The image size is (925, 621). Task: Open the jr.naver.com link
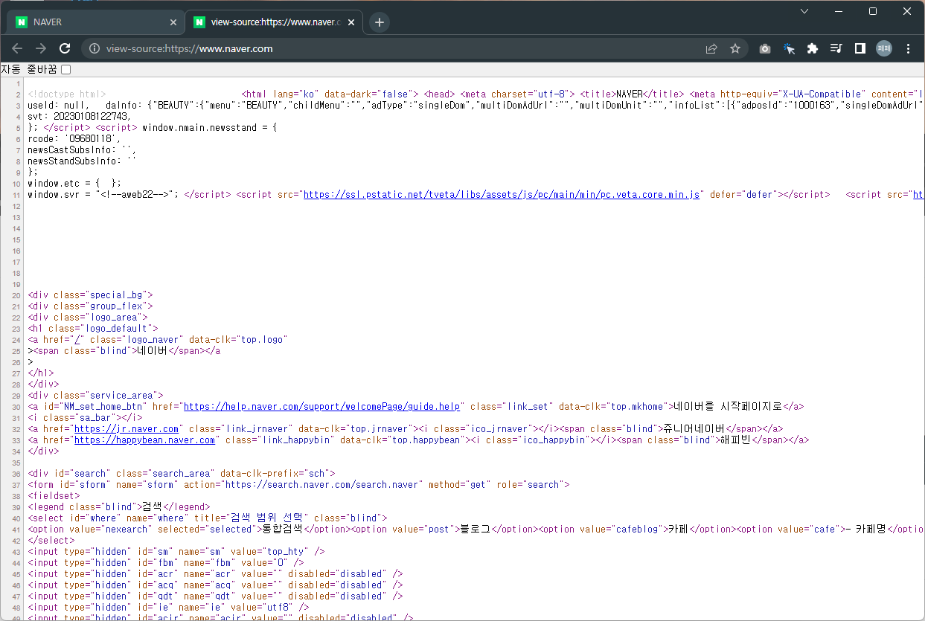127,429
